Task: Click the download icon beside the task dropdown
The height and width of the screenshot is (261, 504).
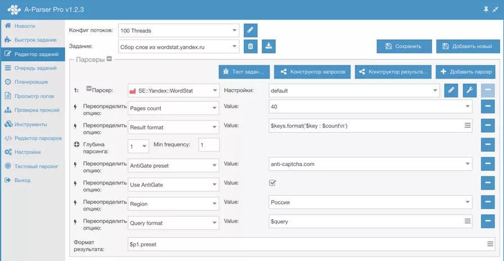Action: click(269, 46)
